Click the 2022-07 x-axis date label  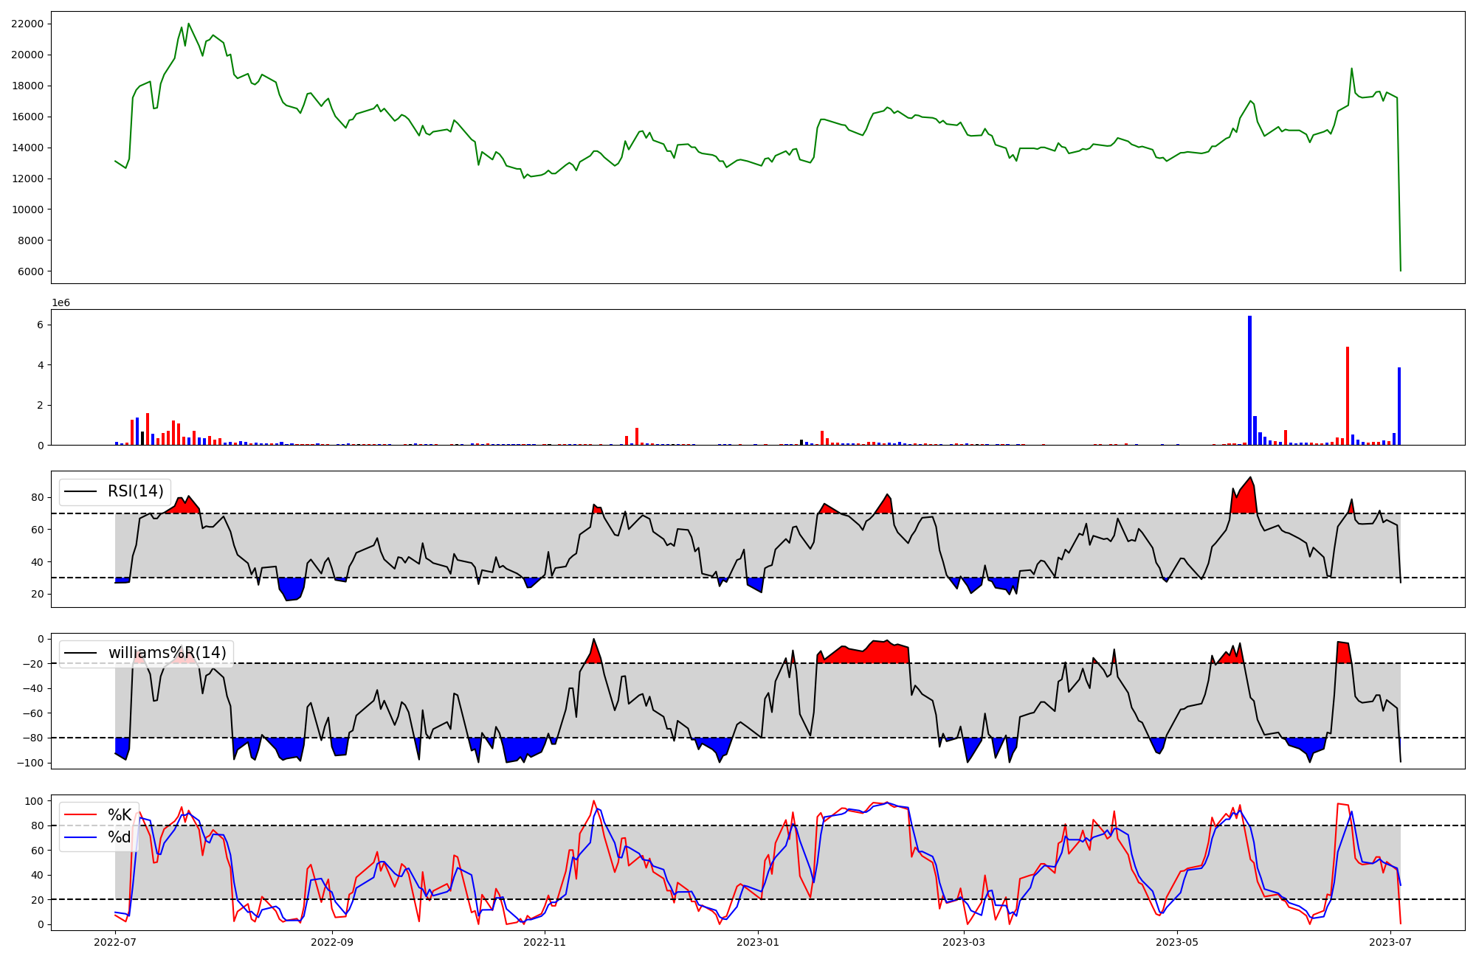tap(115, 942)
